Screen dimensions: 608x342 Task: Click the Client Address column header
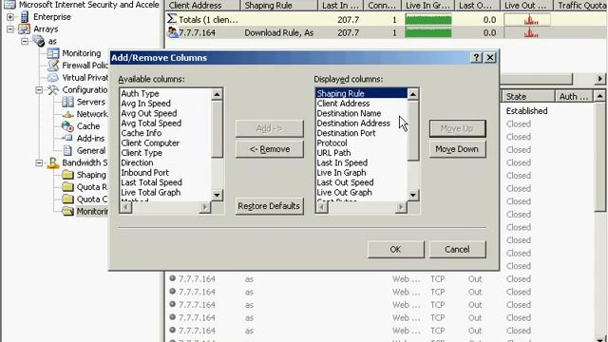coord(202,6)
